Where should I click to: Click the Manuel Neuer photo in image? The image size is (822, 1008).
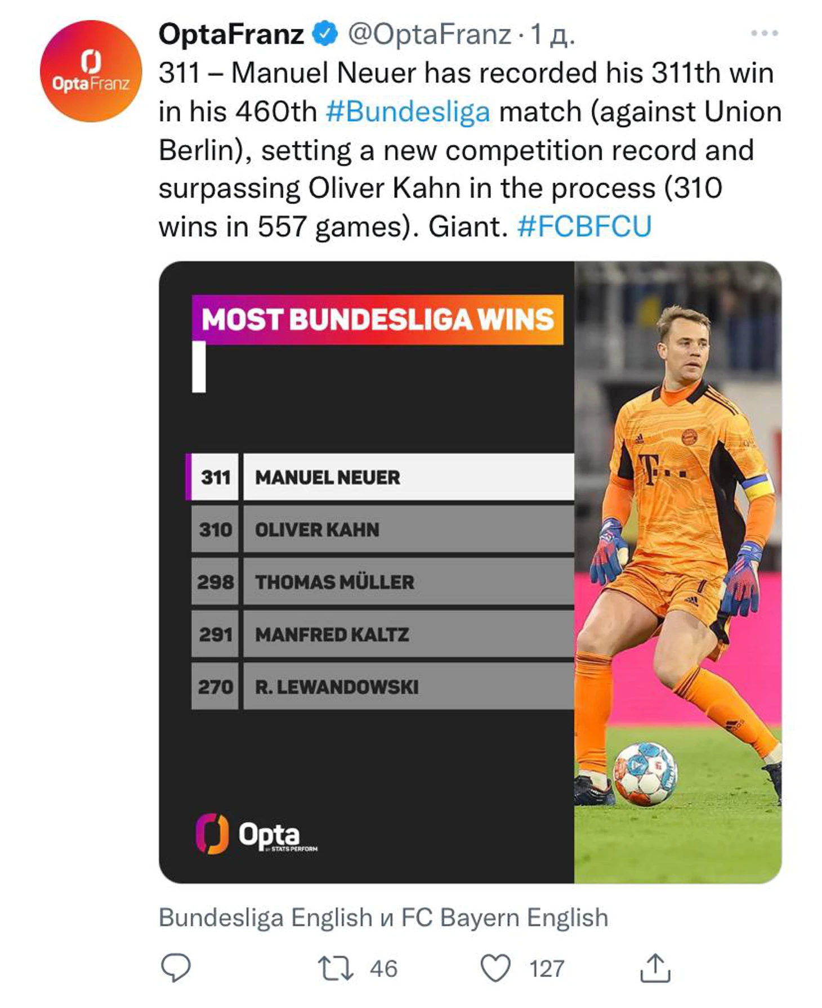pyautogui.click(x=678, y=572)
